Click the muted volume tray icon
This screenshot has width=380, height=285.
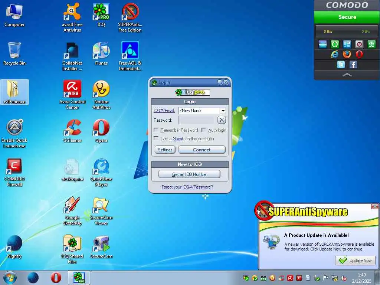click(343, 278)
